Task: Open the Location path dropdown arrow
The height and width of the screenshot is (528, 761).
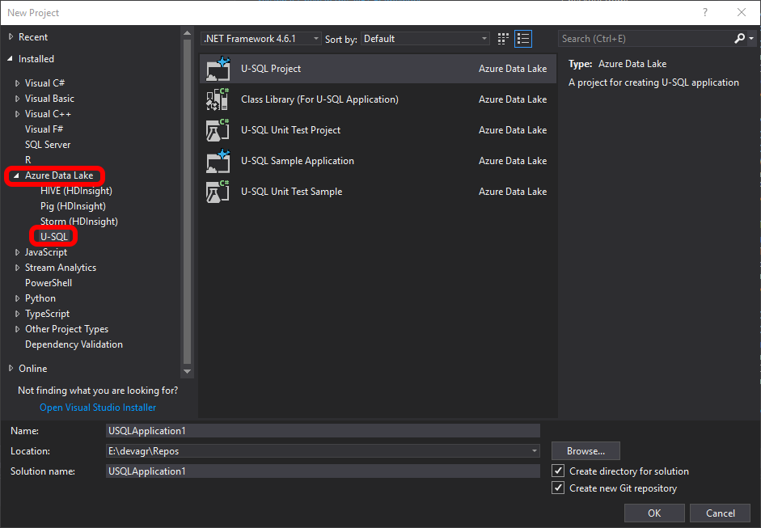Action: (x=534, y=451)
